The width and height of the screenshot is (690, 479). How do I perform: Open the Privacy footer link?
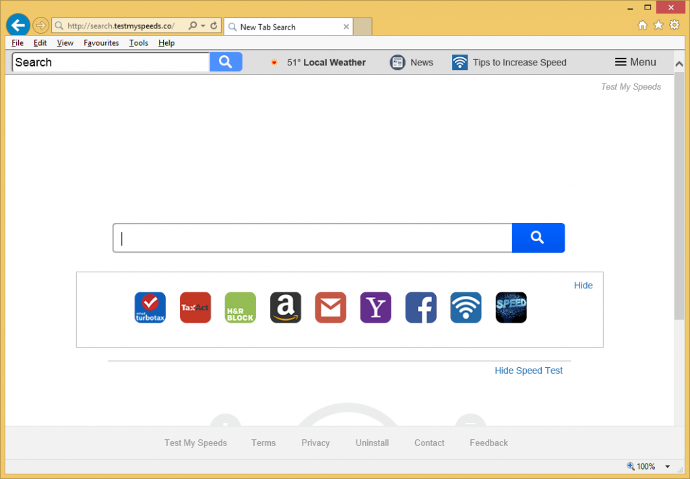(x=315, y=443)
